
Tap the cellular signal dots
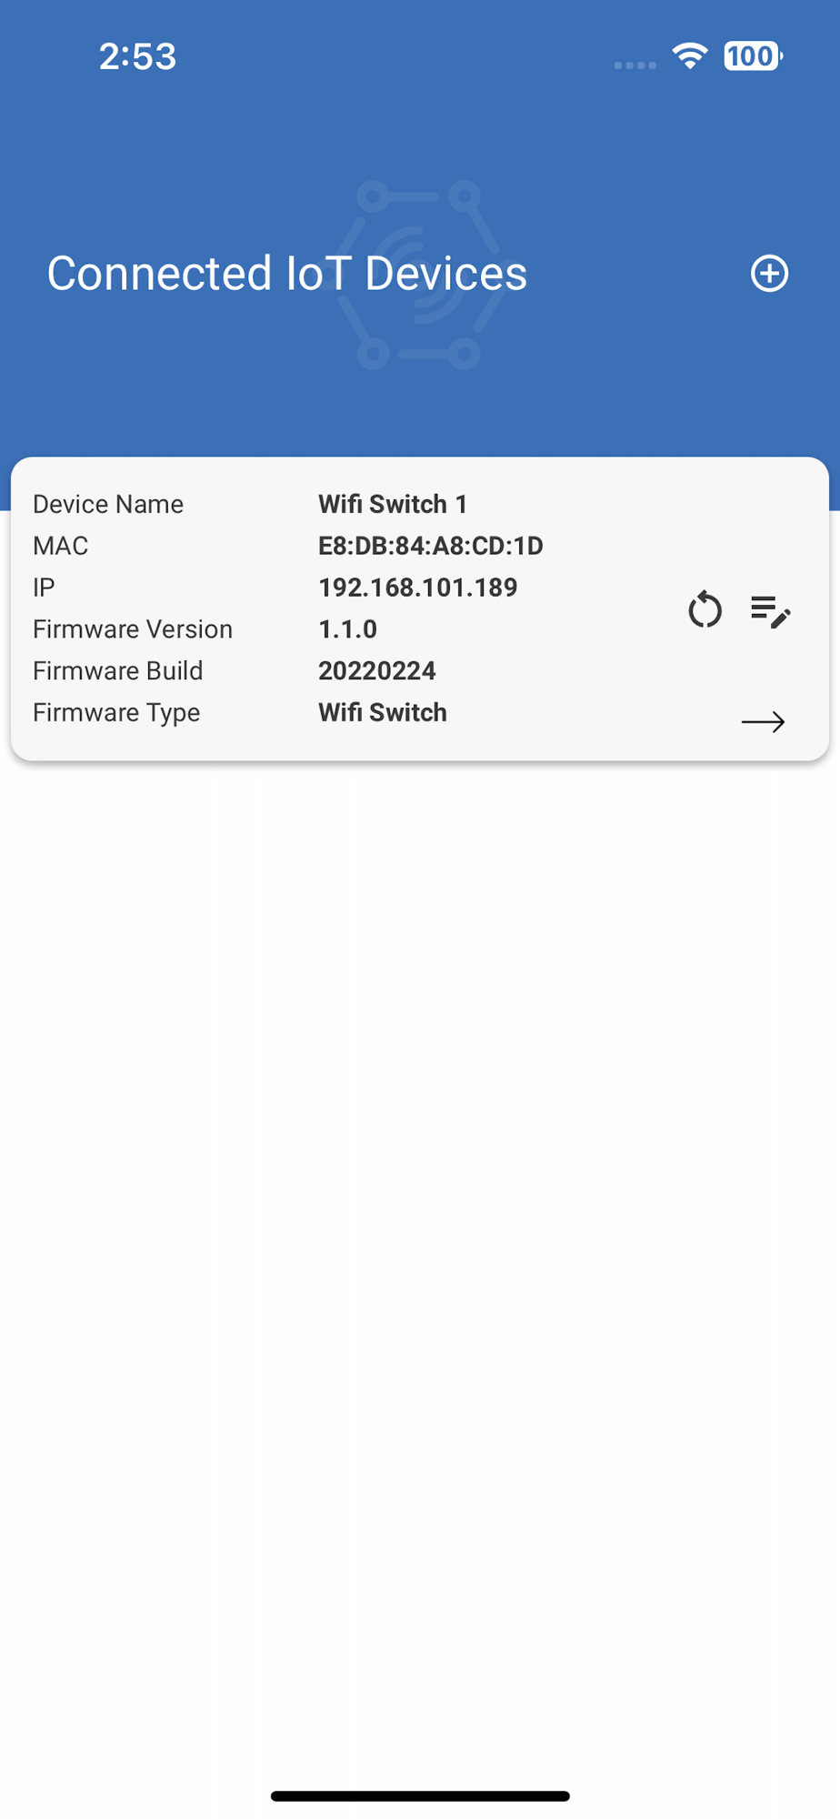point(635,65)
